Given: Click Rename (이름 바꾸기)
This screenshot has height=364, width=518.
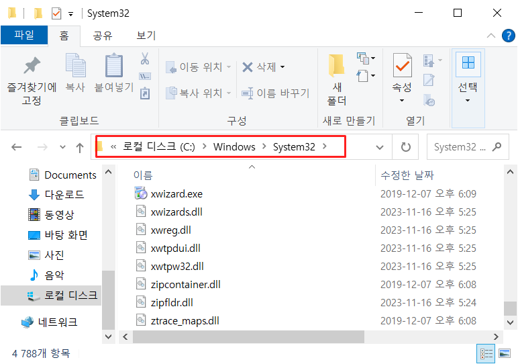Looking at the screenshot, I should [275, 93].
